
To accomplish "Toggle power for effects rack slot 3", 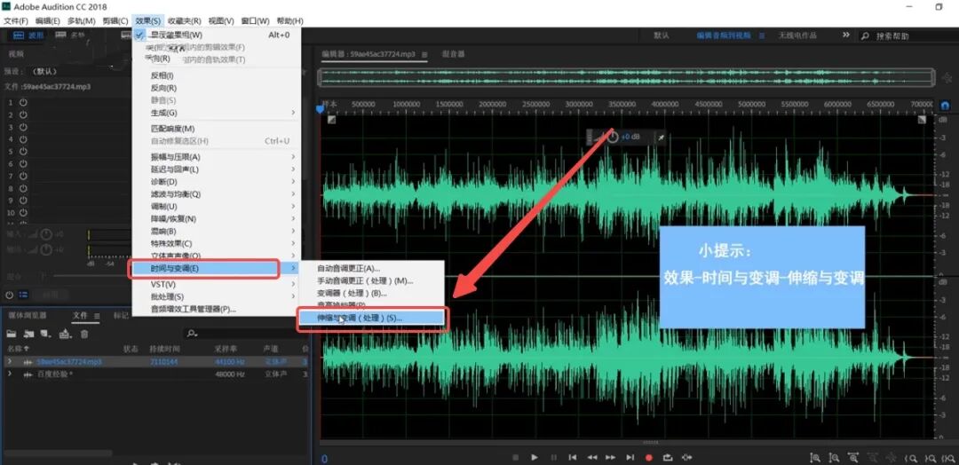I will (x=23, y=127).
